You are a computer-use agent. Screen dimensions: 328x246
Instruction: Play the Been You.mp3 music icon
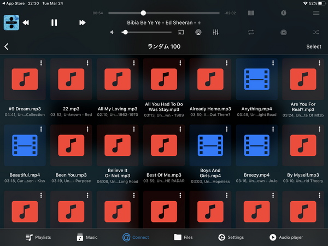point(71,145)
